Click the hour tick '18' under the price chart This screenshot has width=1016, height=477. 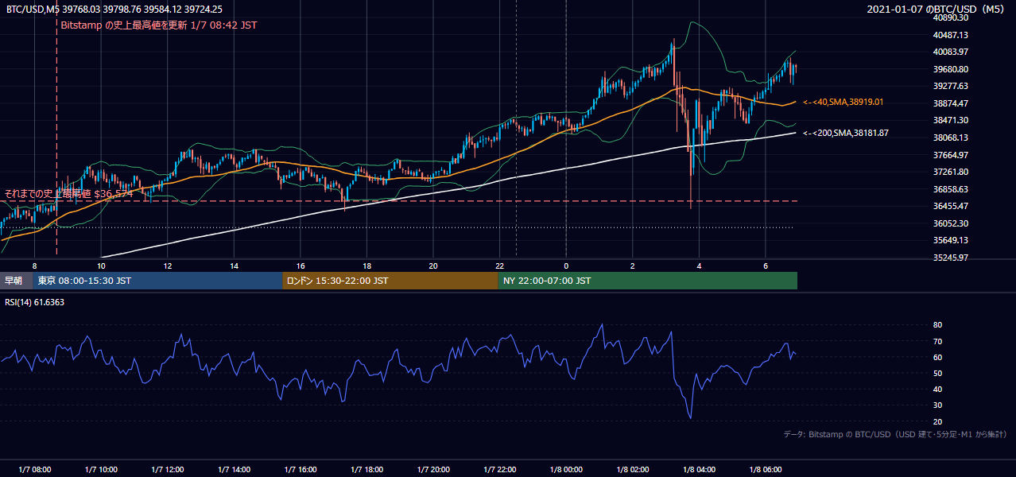366,266
